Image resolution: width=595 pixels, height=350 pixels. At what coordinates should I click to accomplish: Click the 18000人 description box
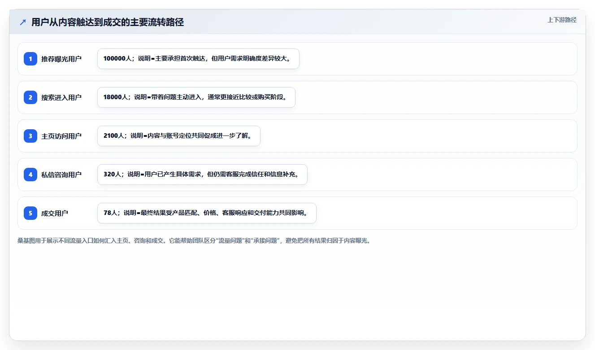point(196,97)
